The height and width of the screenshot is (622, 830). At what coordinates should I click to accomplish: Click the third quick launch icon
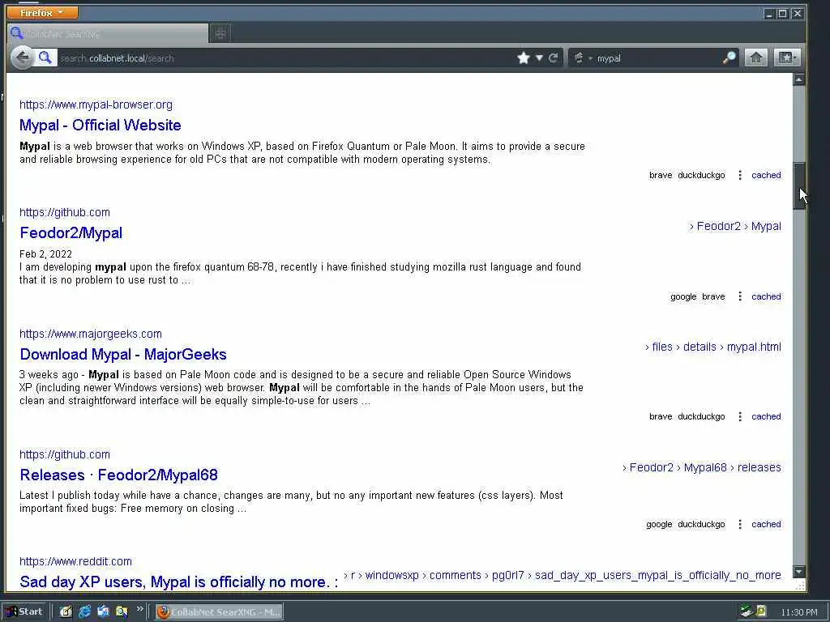pos(103,612)
